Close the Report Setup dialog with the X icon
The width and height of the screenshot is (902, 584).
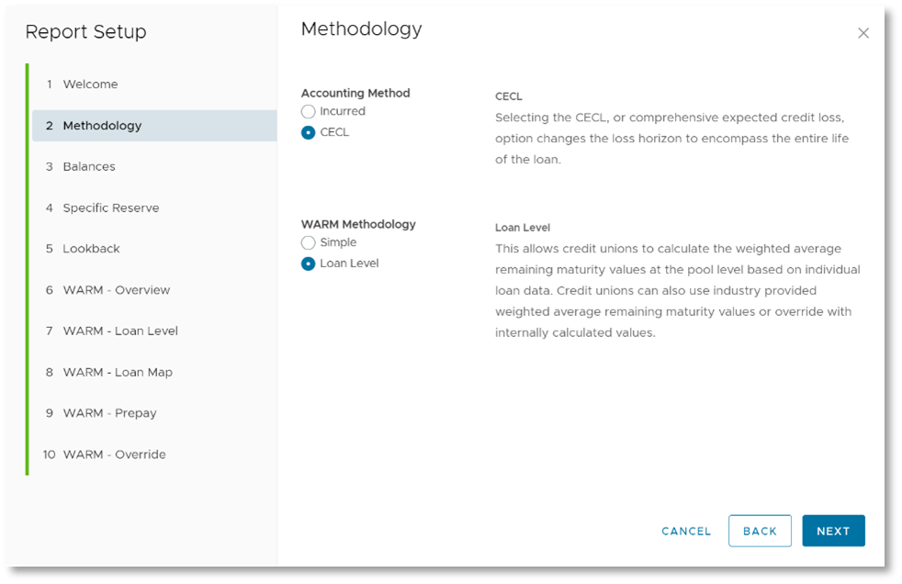tap(863, 33)
